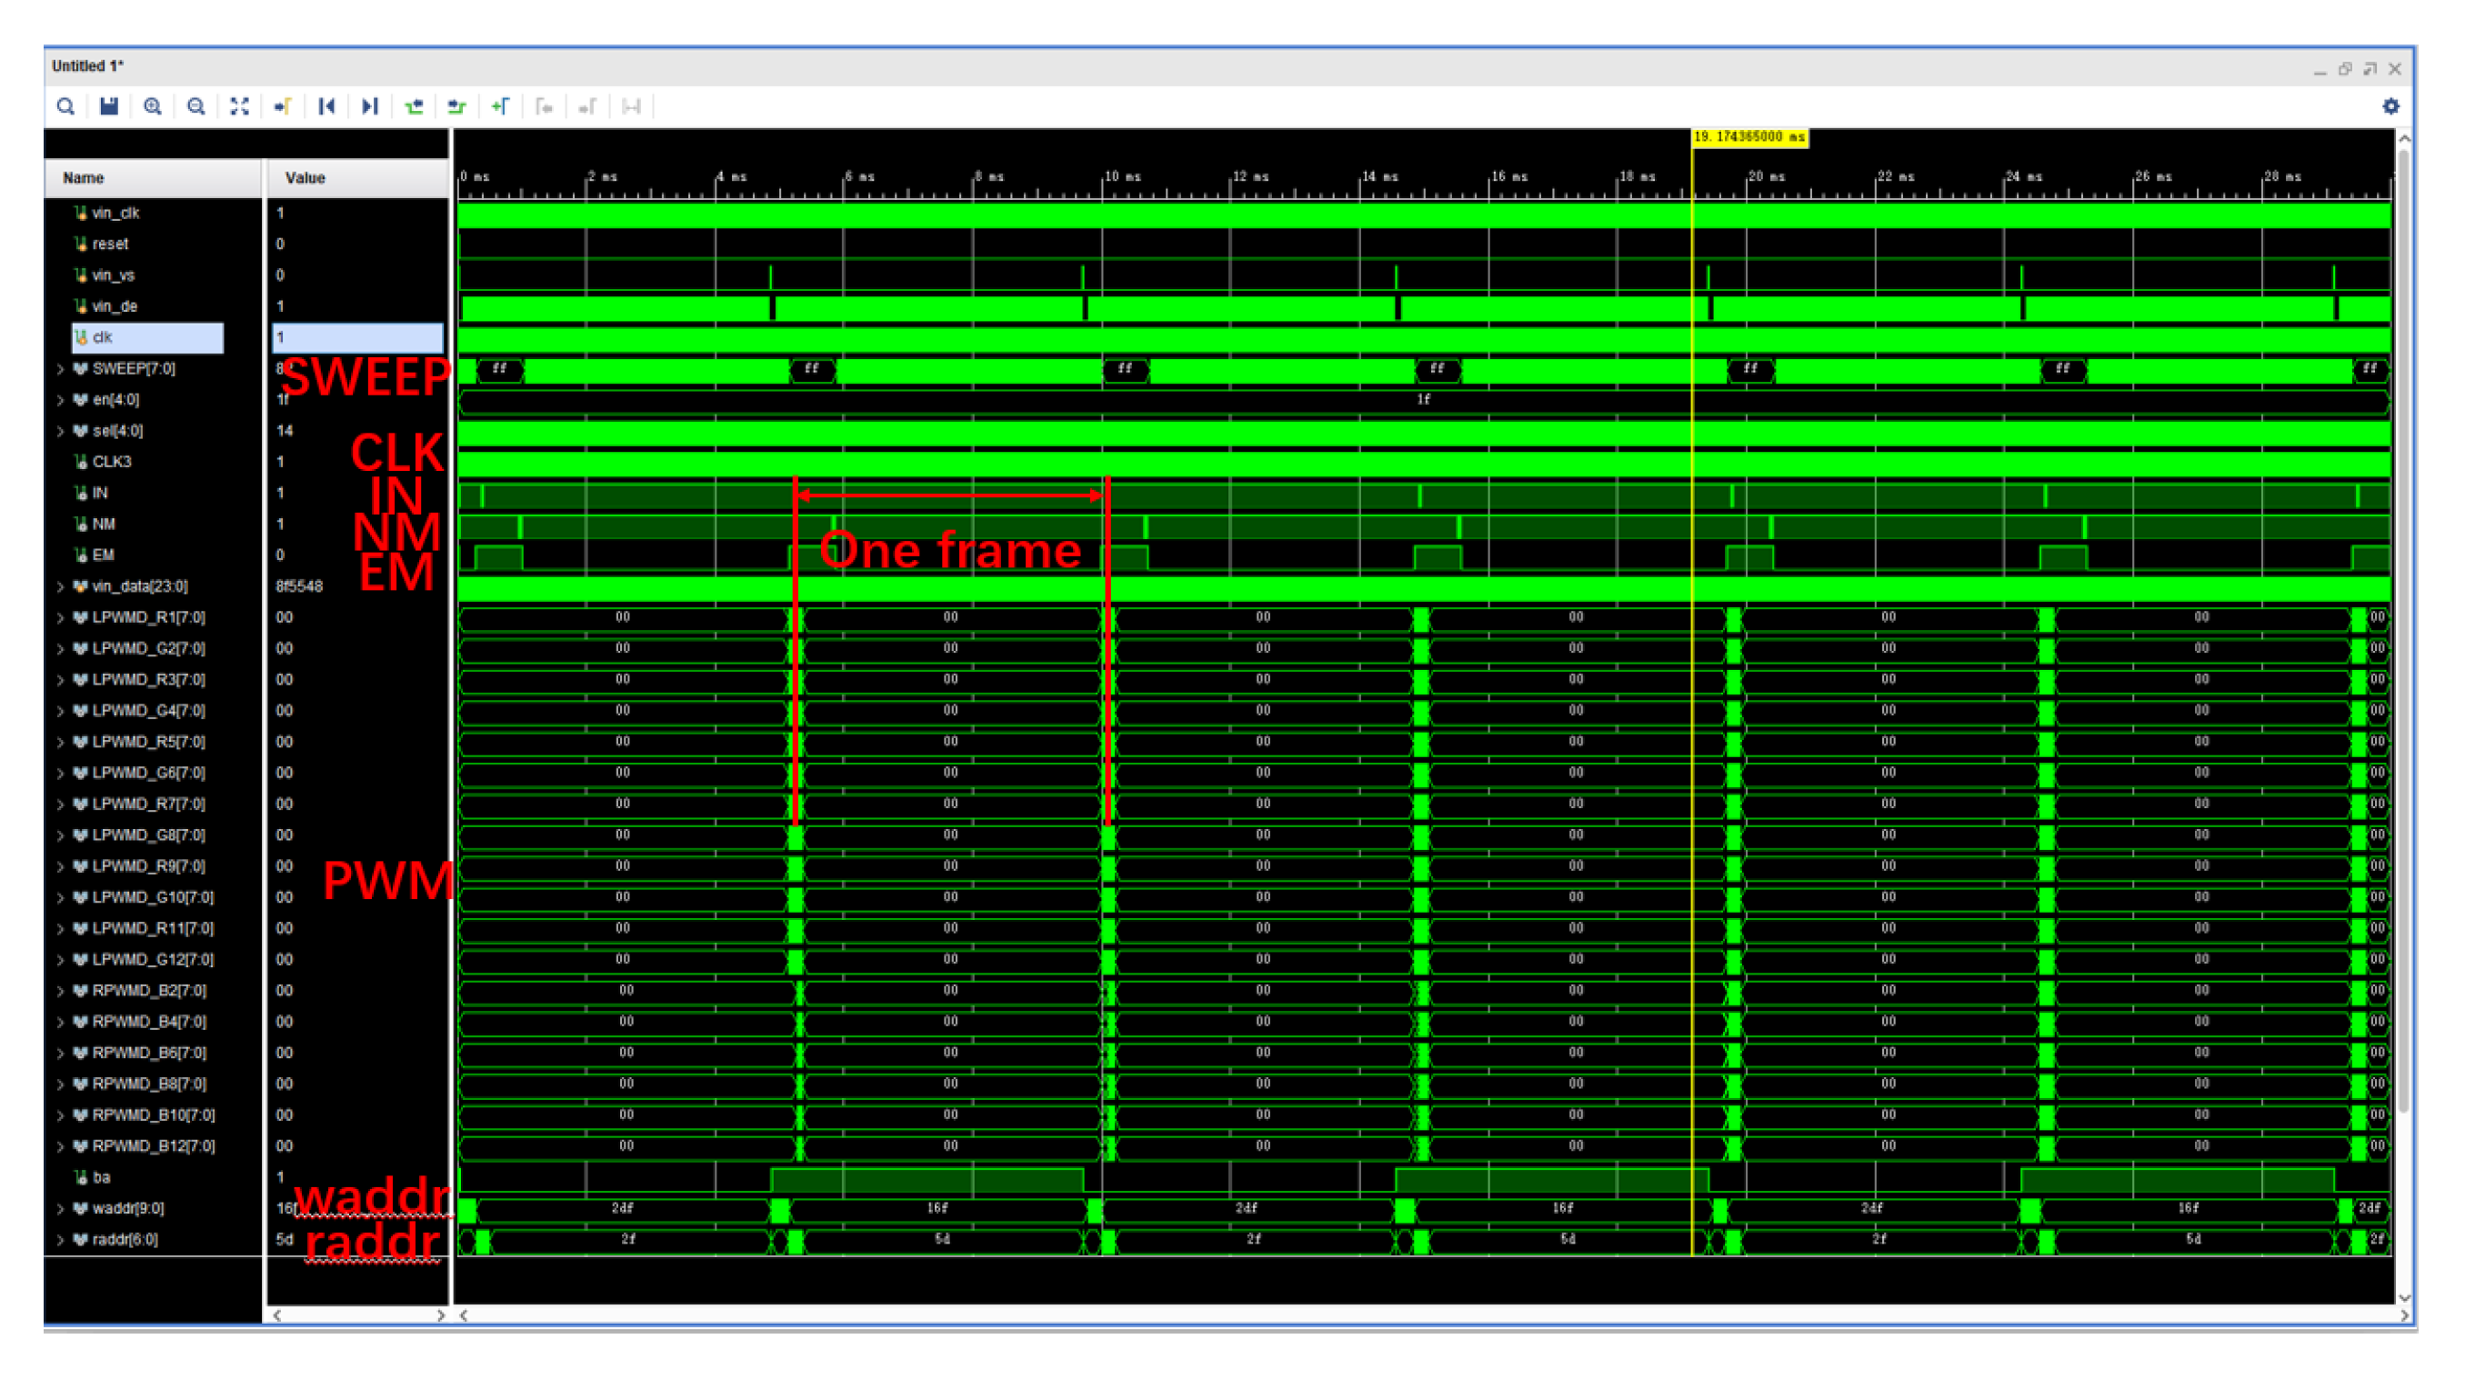Select the LPWMD_R1[7:0] signal
This screenshot has height=1379, width=2465.
(x=148, y=617)
